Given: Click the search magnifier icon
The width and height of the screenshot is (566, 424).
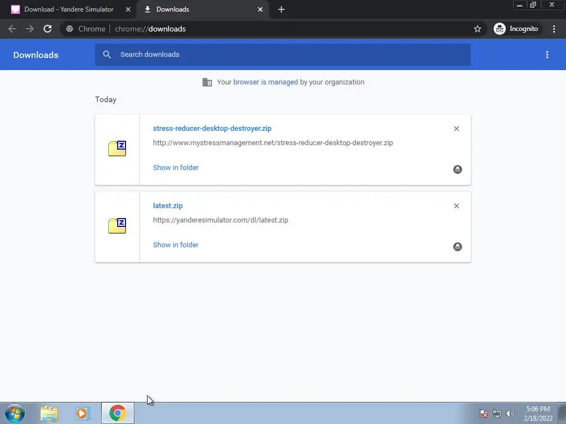Looking at the screenshot, I should 107,55.
